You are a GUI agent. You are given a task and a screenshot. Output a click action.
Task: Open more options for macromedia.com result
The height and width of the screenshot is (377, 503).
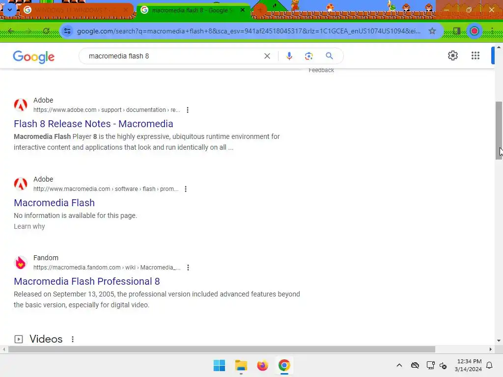pyautogui.click(x=185, y=189)
